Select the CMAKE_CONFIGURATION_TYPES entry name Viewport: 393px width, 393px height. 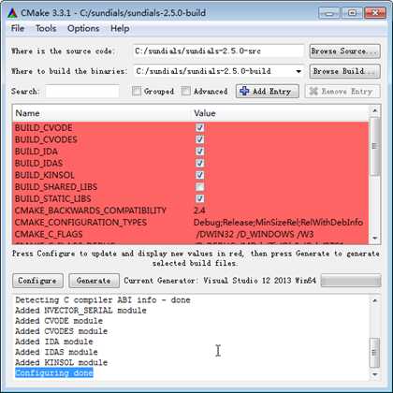coord(80,223)
